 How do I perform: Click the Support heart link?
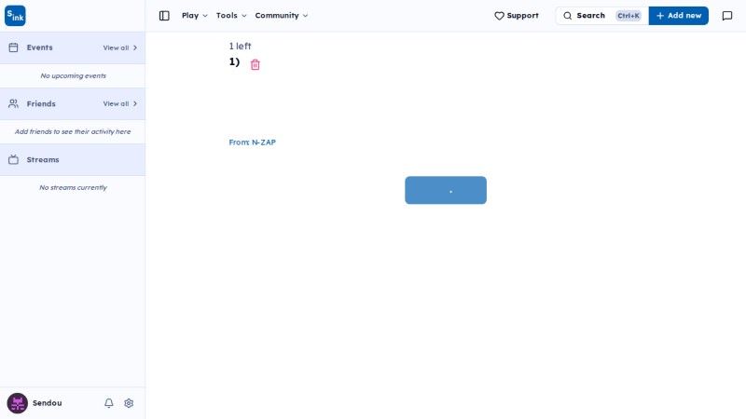point(517,16)
